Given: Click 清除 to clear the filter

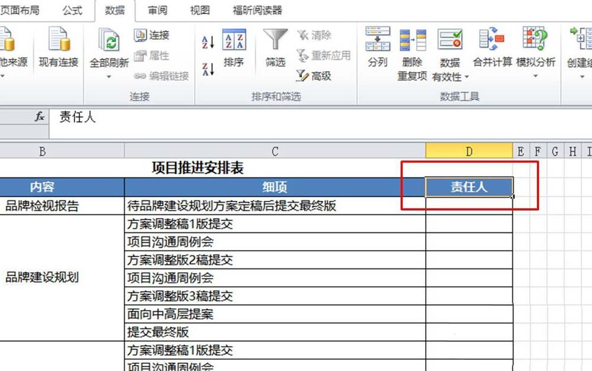Looking at the screenshot, I should pyautogui.click(x=314, y=35).
